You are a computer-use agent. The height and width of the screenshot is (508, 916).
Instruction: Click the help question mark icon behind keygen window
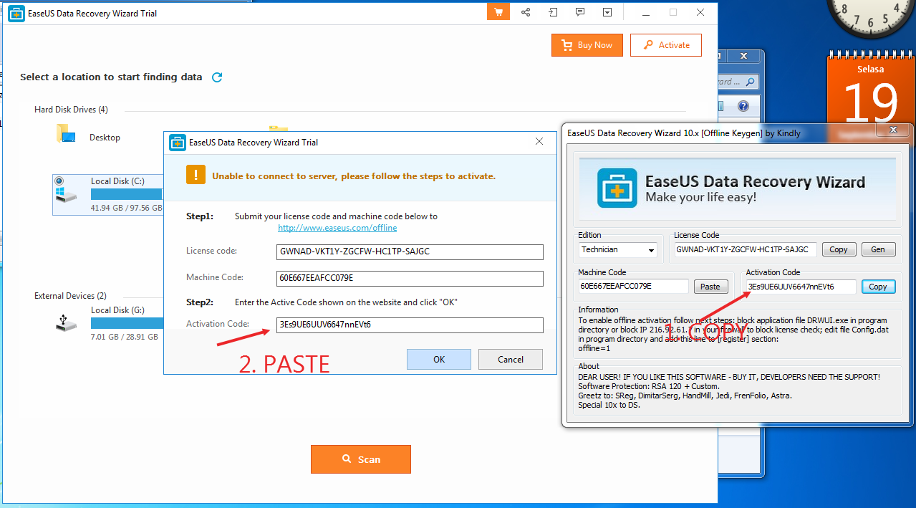coord(743,106)
